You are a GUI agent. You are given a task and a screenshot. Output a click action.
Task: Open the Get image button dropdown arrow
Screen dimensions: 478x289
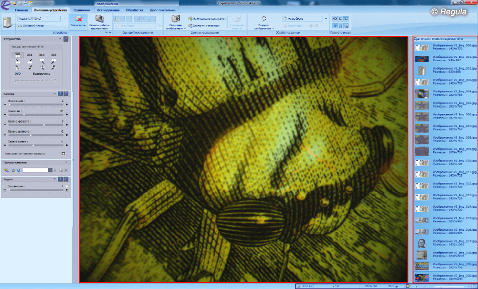click(x=185, y=28)
